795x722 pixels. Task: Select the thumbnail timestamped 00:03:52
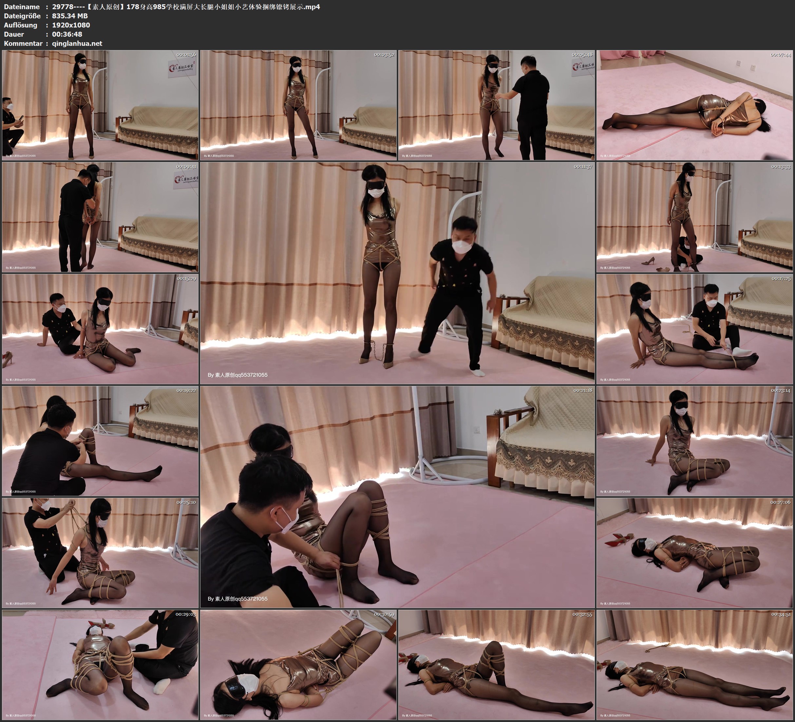coord(298,105)
